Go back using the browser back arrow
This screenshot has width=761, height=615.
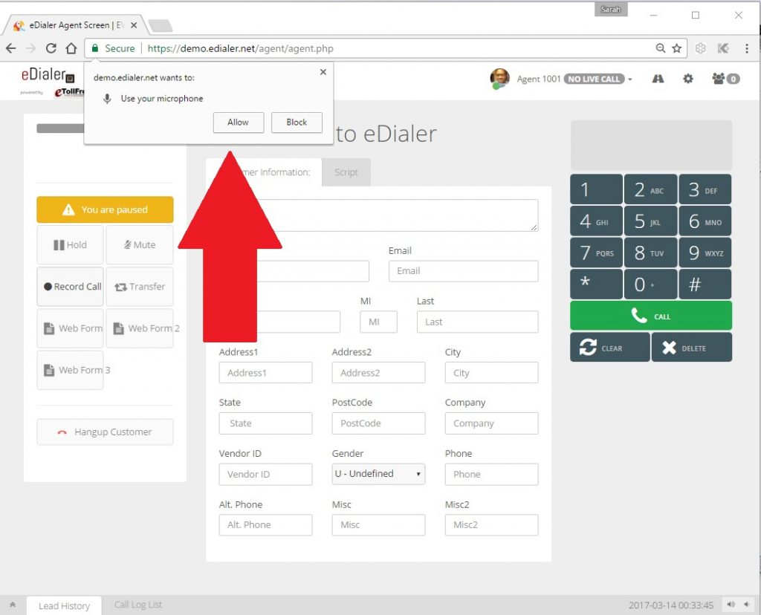point(10,48)
